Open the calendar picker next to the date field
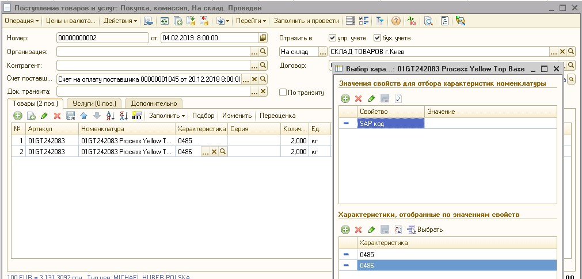582x279 pixels. tap(263, 38)
